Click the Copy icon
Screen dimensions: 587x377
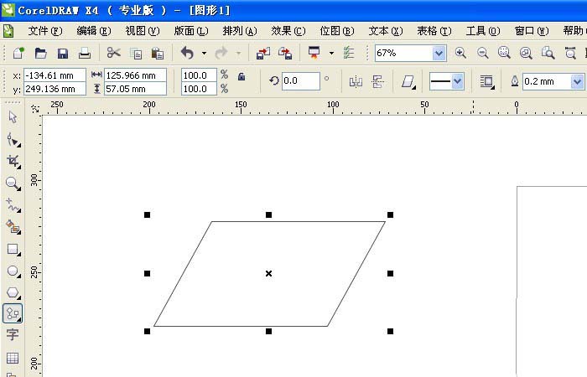coord(136,54)
